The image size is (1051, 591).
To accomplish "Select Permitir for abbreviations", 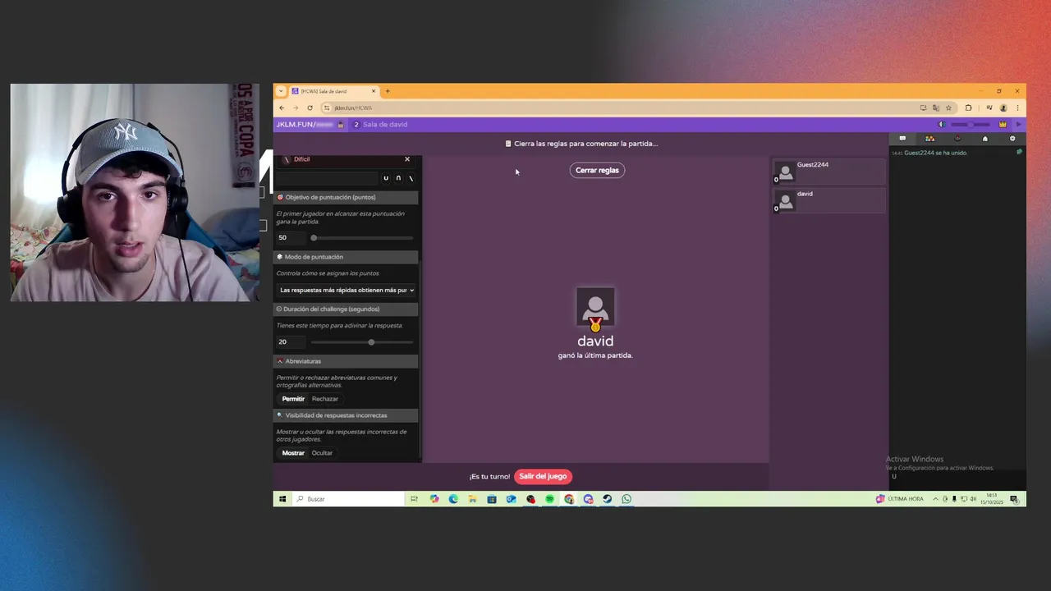I will pos(293,399).
